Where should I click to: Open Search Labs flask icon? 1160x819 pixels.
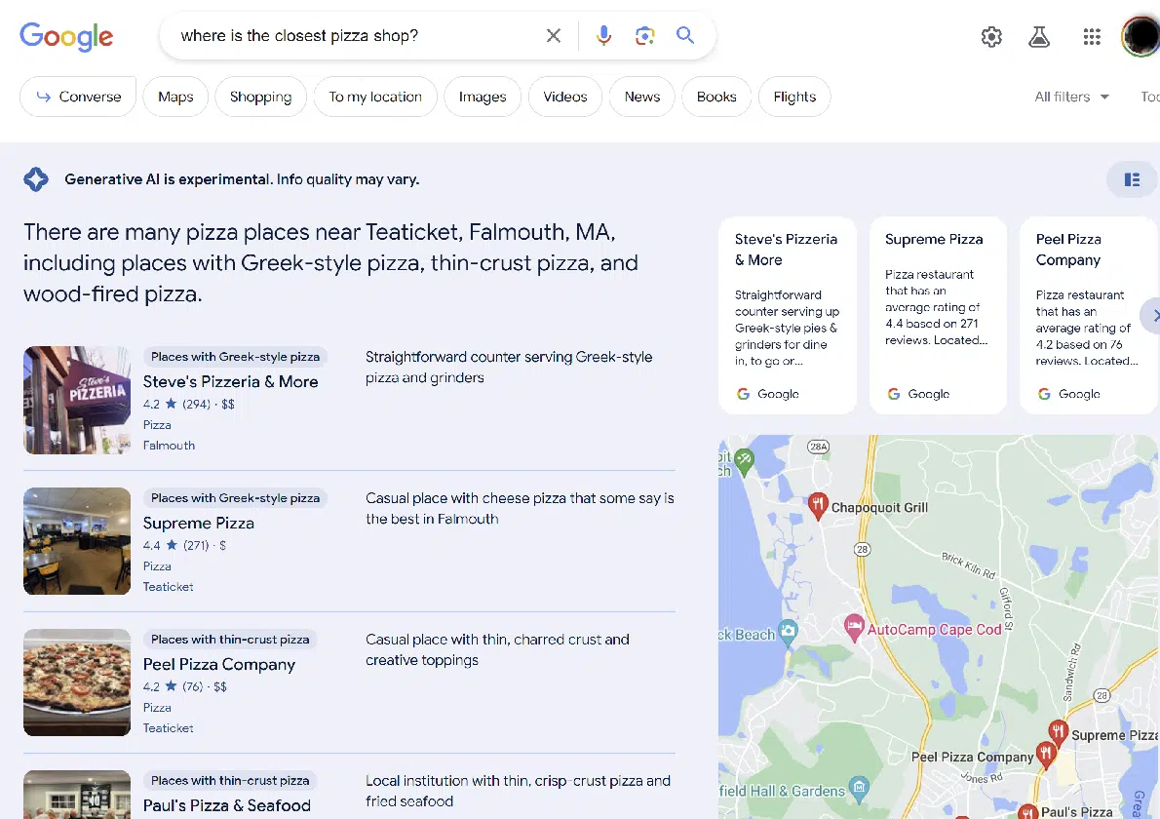tap(1039, 37)
